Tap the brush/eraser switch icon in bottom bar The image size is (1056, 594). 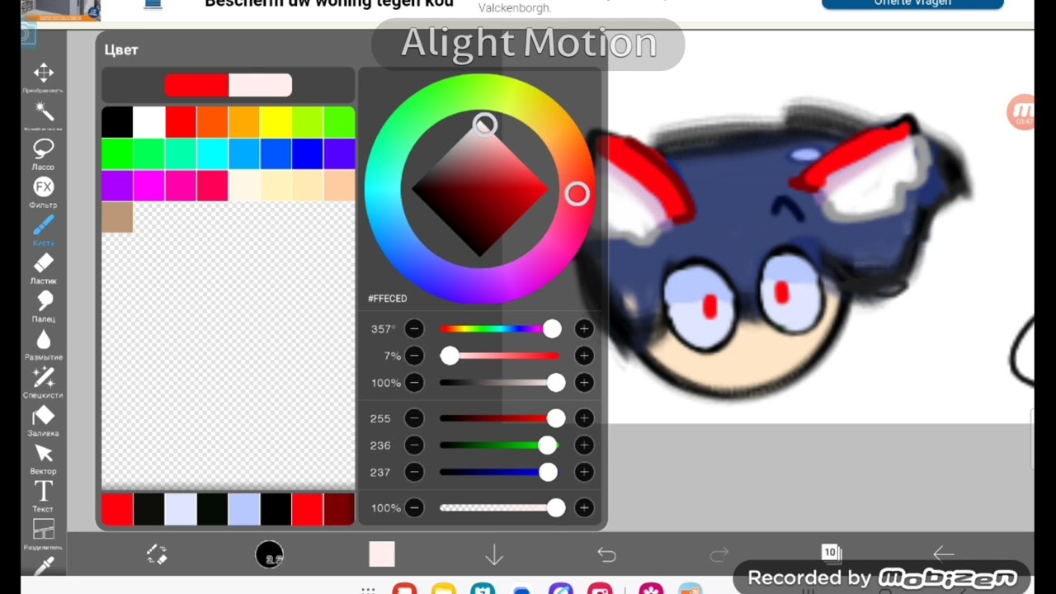pos(157,554)
